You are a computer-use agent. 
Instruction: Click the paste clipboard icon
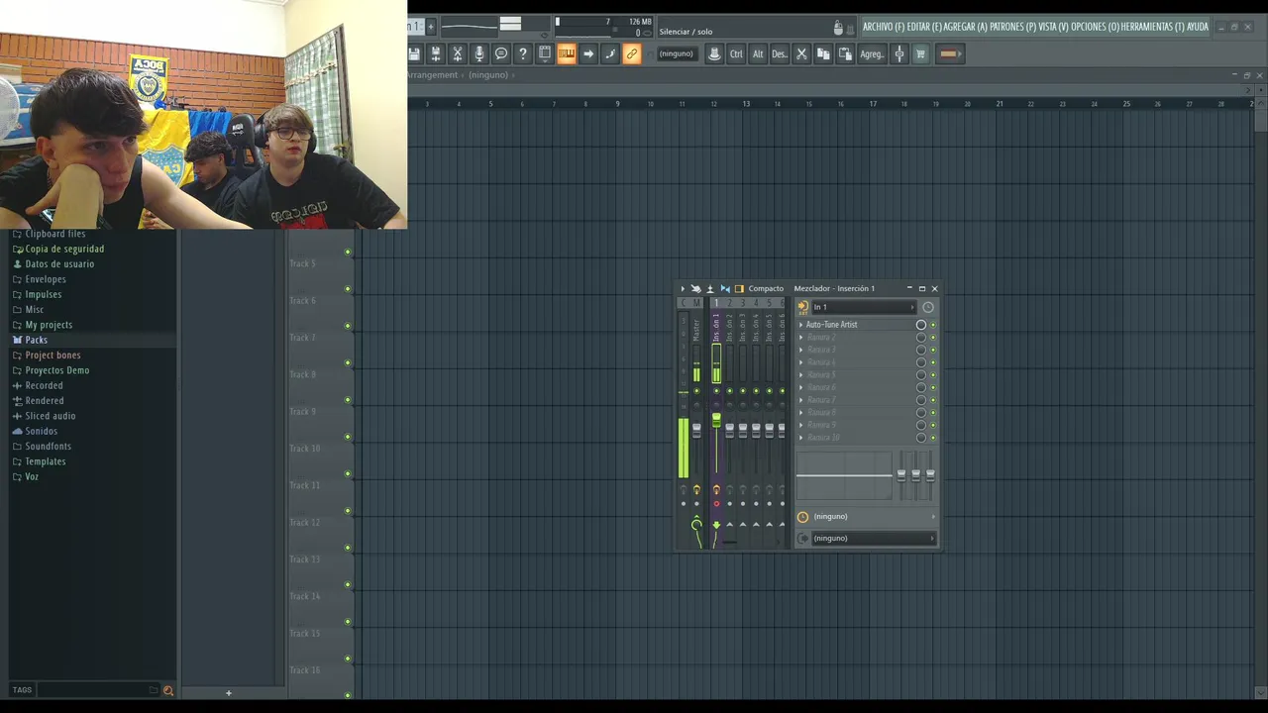tap(845, 53)
